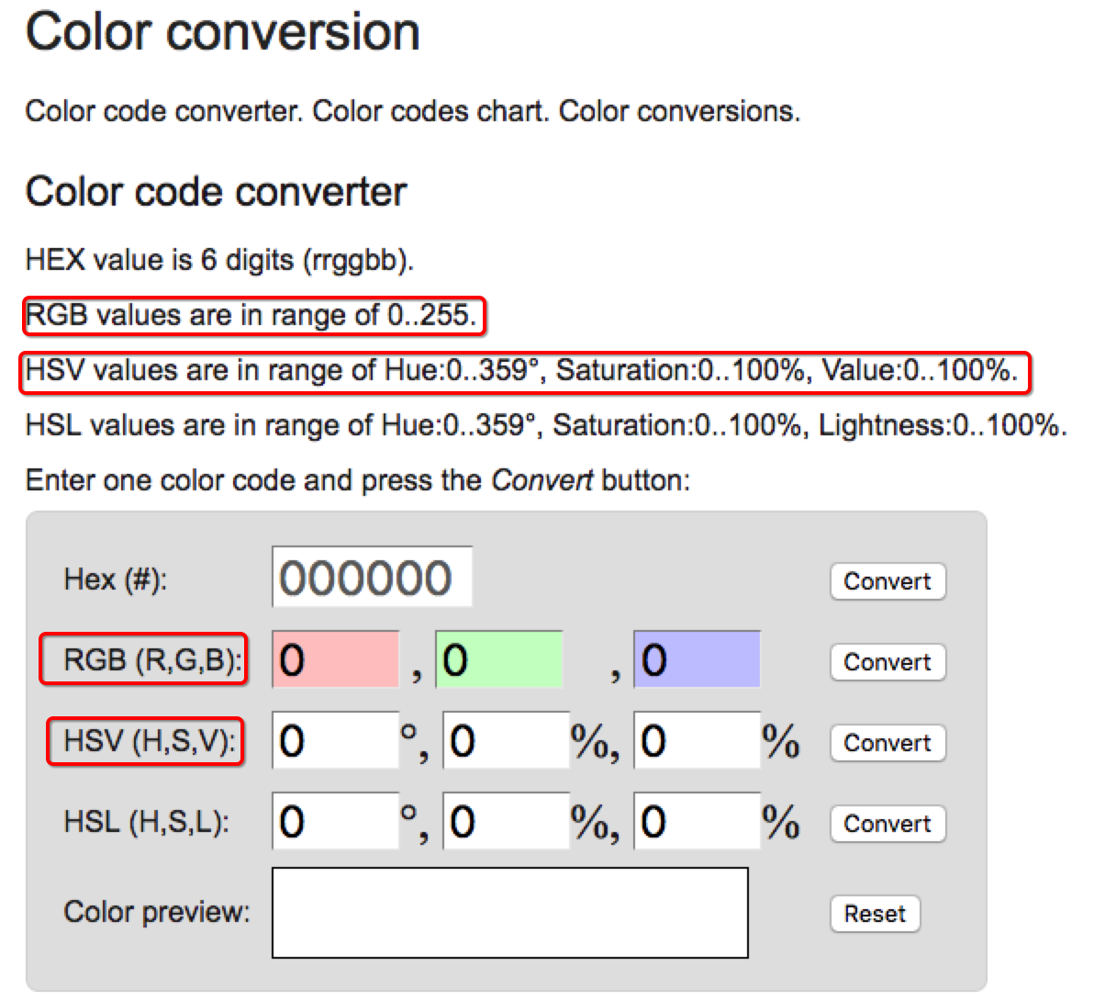The height and width of the screenshot is (1001, 1094).
Task: Convert the RGB color values
Action: 887,662
